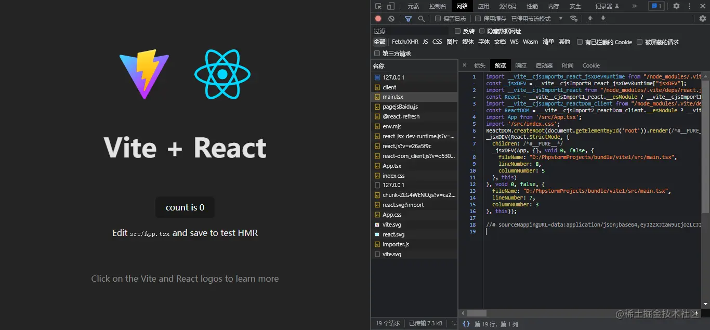This screenshot has height=330, width=710.
Task: Open the 性能 panel
Action: click(x=532, y=6)
